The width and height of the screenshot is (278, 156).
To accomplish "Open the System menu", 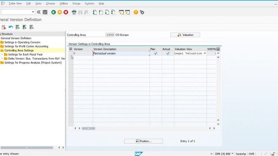I will 89,3.
